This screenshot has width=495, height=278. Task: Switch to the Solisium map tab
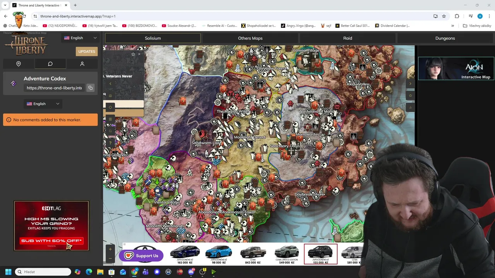[153, 38]
